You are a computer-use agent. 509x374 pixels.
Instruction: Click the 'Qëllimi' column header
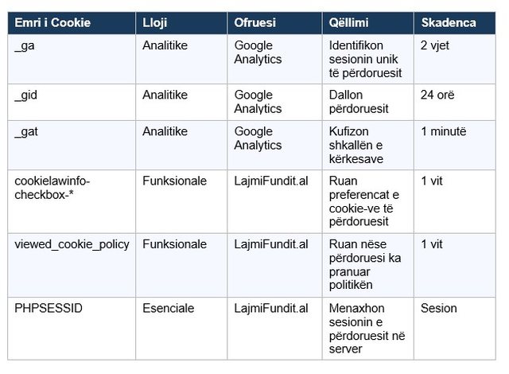368,23
